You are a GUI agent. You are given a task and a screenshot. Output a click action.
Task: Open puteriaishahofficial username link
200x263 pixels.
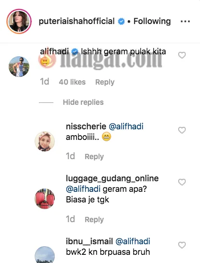(76, 21)
